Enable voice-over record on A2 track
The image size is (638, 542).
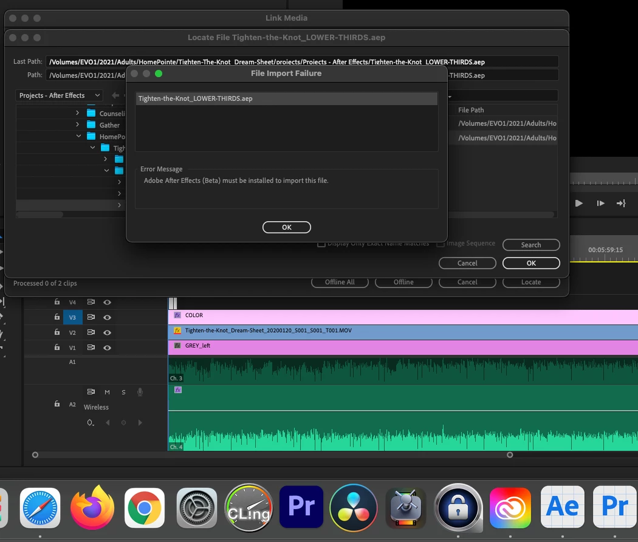(x=140, y=392)
